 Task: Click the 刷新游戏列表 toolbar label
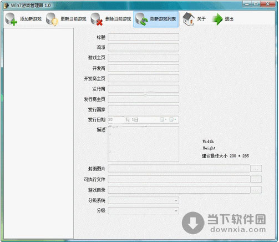tap(163, 19)
